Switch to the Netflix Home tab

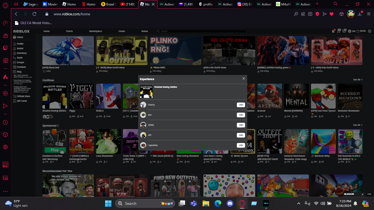pyautogui.click(x=88, y=4)
